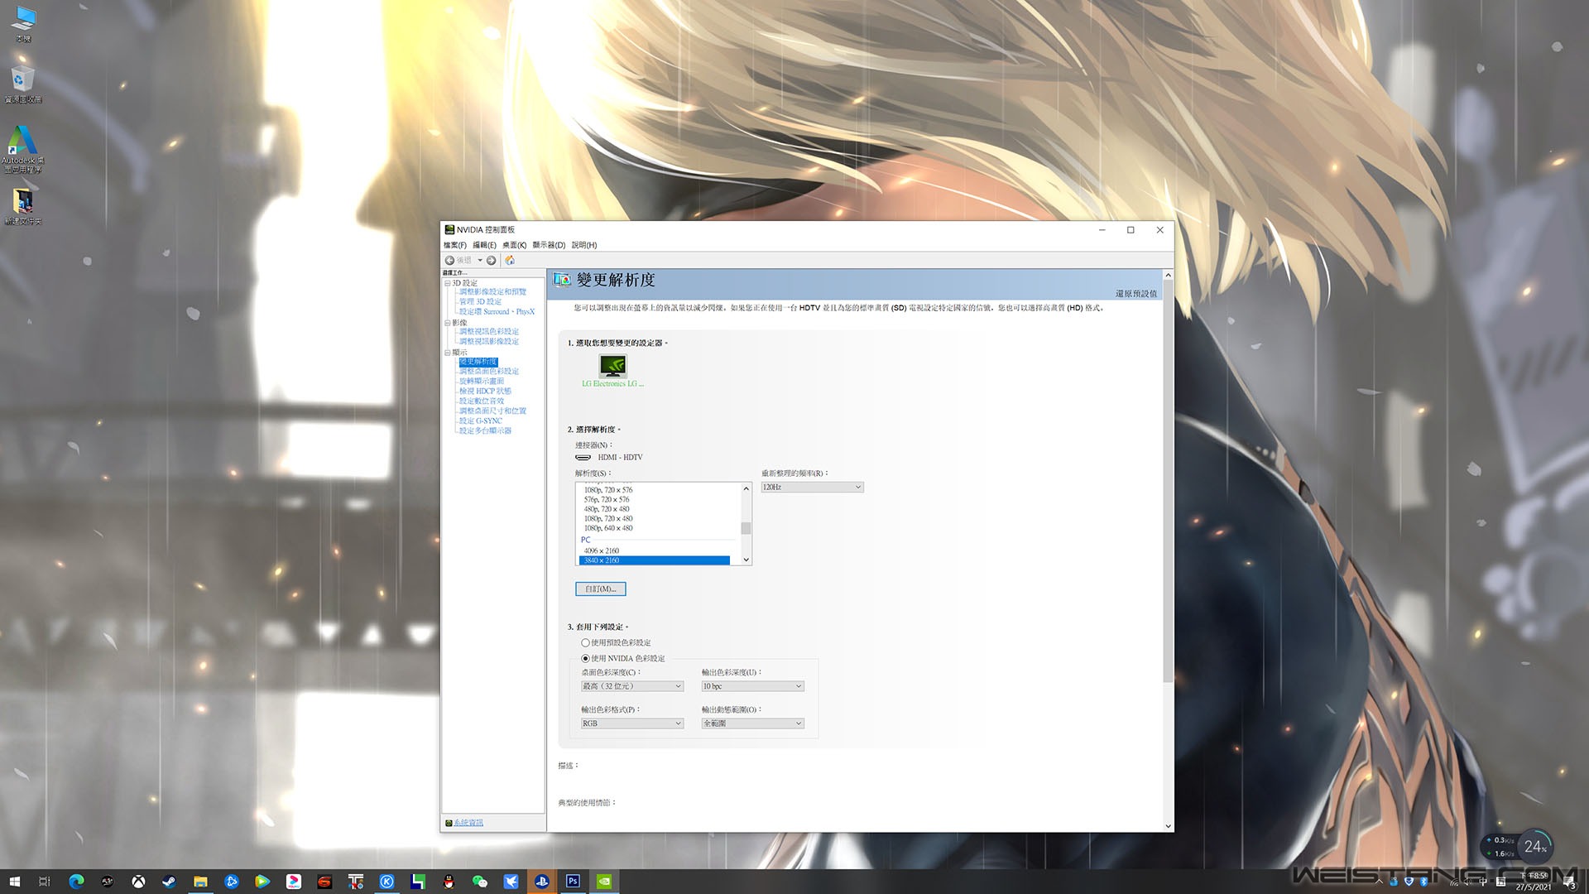This screenshot has width=1589, height=894.
Task: Open the 桌面(K) menu
Action: pos(514,245)
